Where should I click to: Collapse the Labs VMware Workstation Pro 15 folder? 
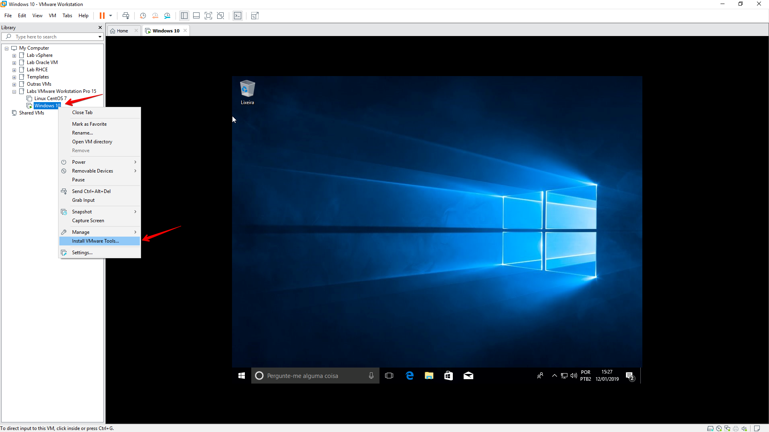tap(14, 92)
